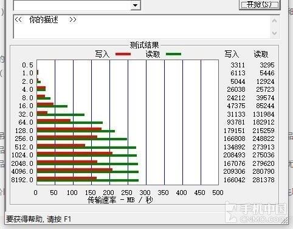The image size is (293, 229).
Task: Click write value 24212
Action: tap(236, 98)
